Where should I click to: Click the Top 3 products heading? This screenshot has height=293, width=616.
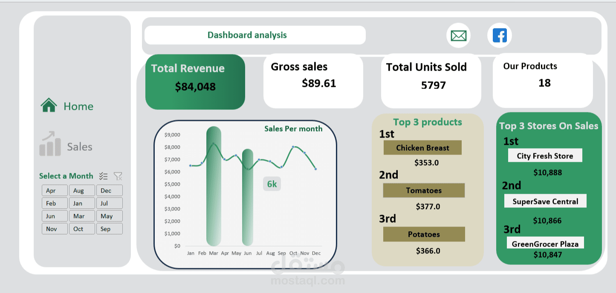point(427,122)
